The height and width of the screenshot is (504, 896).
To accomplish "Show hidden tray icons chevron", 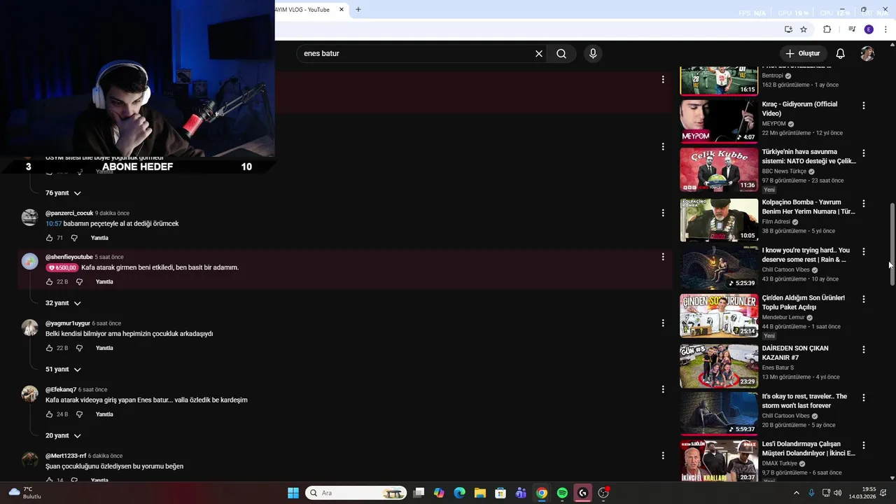I will click(x=796, y=493).
